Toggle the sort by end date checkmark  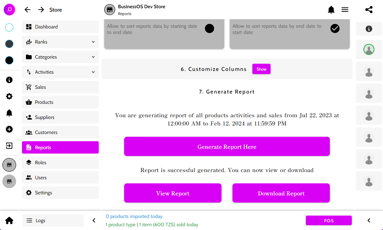coord(335,28)
